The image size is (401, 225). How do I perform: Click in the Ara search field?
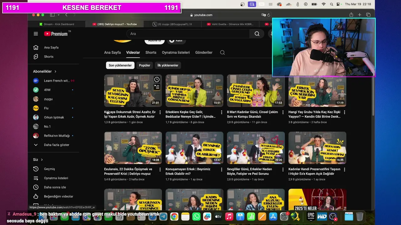(x=188, y=34)
